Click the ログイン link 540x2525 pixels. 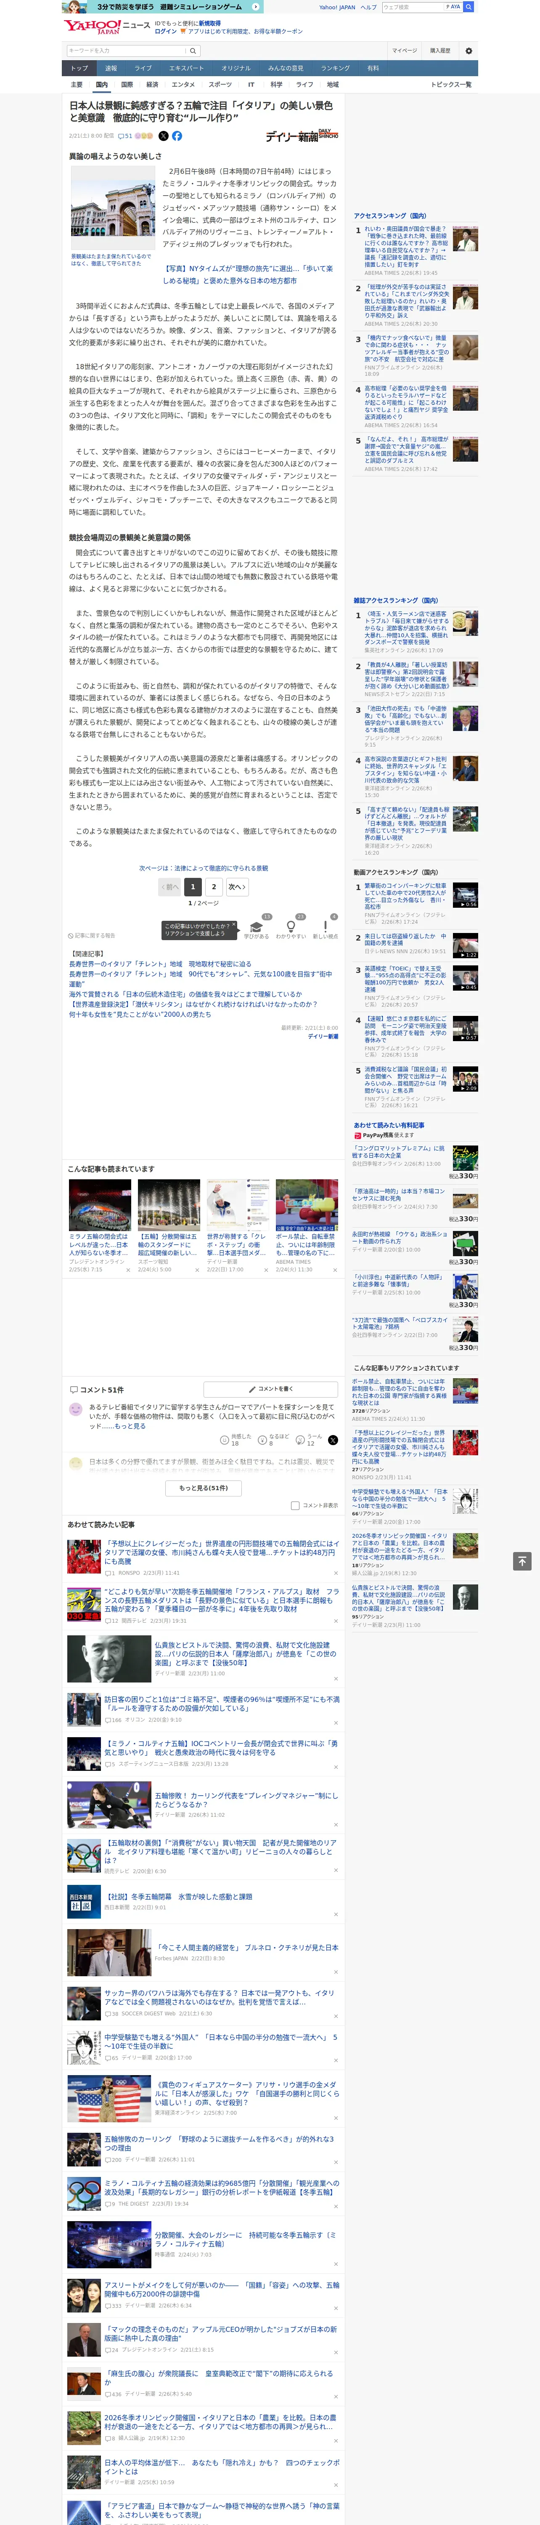[166, 32]
